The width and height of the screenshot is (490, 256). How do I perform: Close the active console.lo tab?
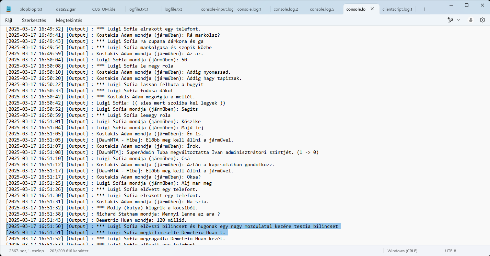coord(372,9)
